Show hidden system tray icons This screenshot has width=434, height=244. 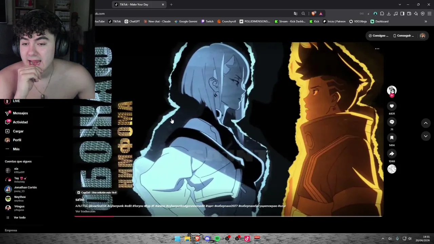tap(383, 239)
